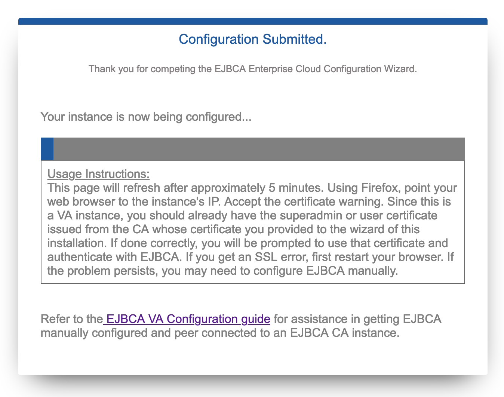
Task: Click the "Your instance is now being configured..." text
Action: [x=146, y=117]
